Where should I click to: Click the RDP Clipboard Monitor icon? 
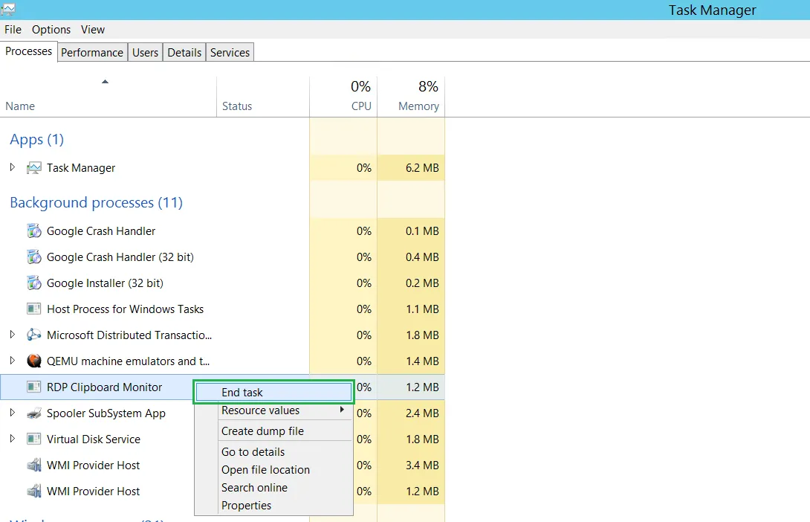click(34, 387)
